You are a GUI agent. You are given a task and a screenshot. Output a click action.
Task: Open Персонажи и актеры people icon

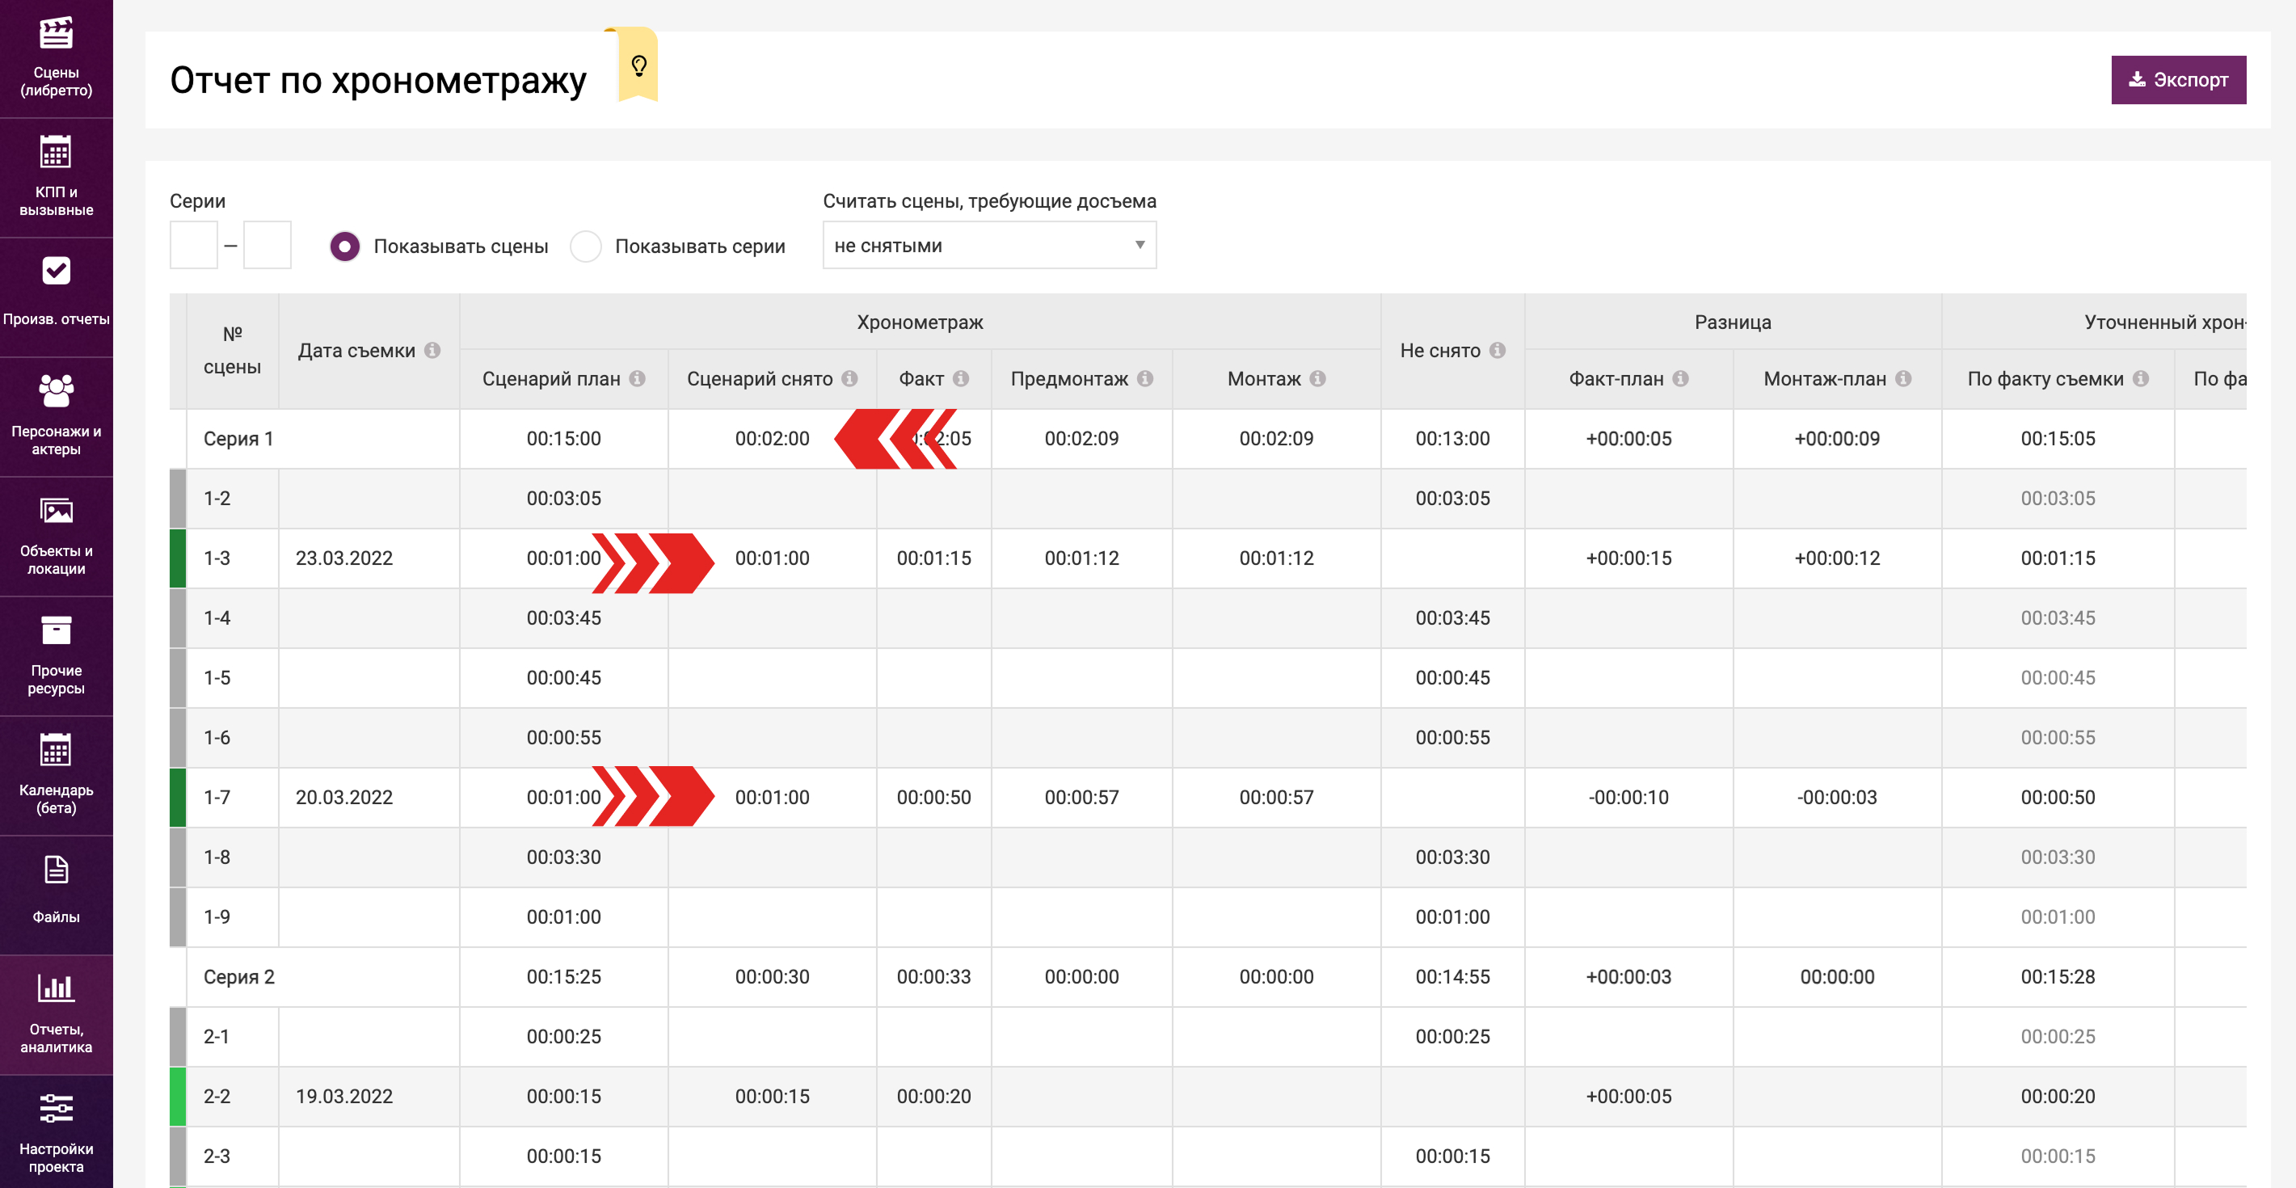coord(56,391)
